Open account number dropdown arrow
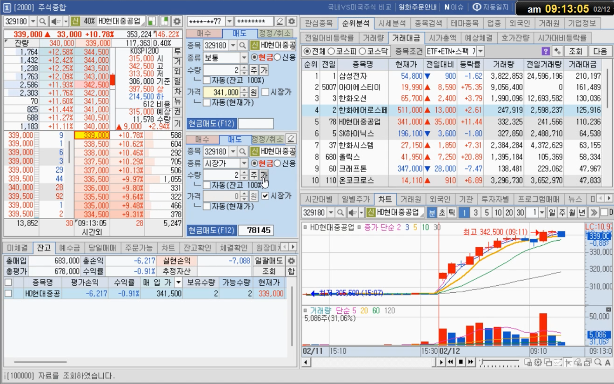614x384 pixels. point(229,21)
